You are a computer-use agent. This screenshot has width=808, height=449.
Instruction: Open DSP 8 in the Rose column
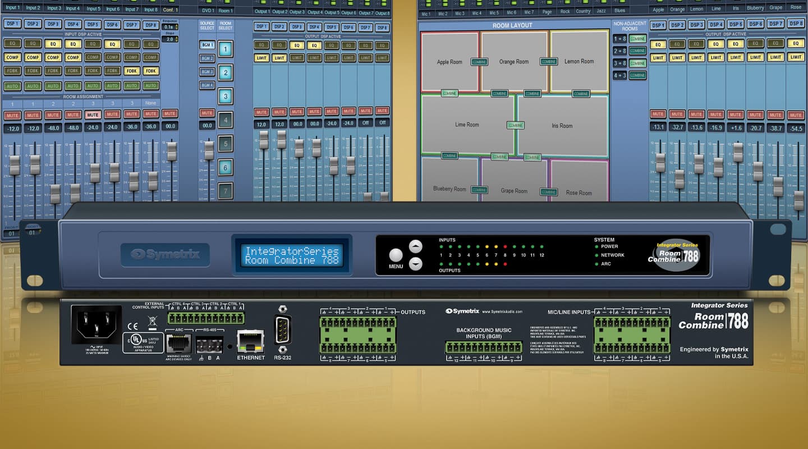(795, 24)
